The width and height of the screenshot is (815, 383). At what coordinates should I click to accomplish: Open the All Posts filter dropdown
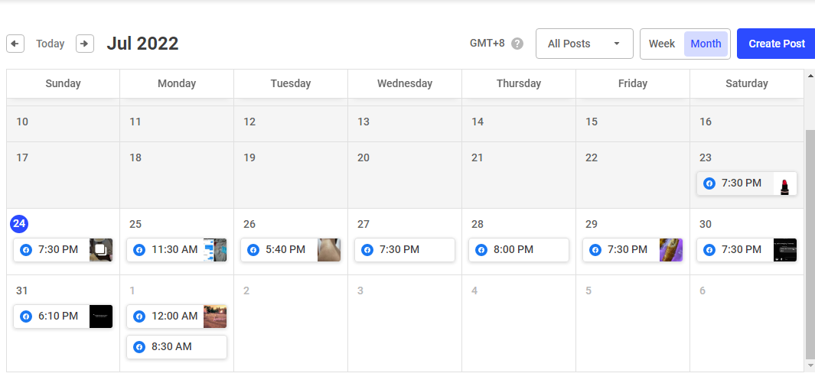coord(584,44)
